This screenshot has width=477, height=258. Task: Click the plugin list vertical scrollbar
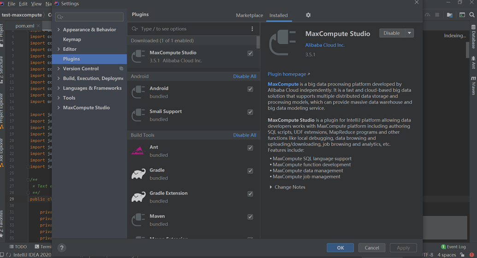pyautogui.click(x=258, y=42)
